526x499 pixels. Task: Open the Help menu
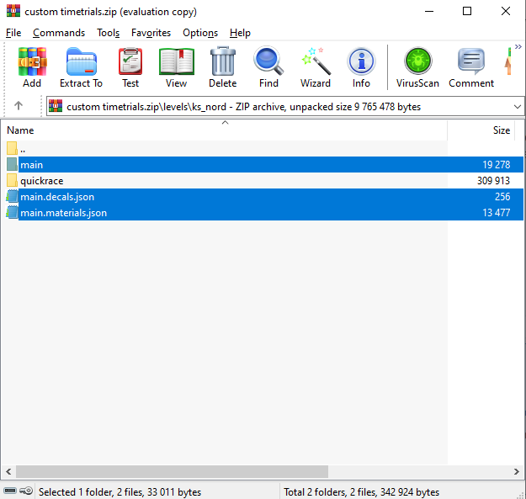coord(240,33)
